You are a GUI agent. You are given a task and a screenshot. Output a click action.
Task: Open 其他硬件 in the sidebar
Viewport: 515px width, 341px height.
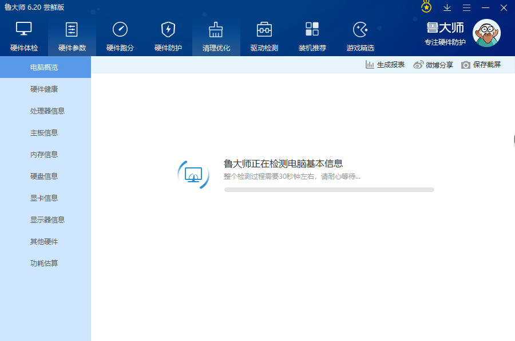coord(45,241)
